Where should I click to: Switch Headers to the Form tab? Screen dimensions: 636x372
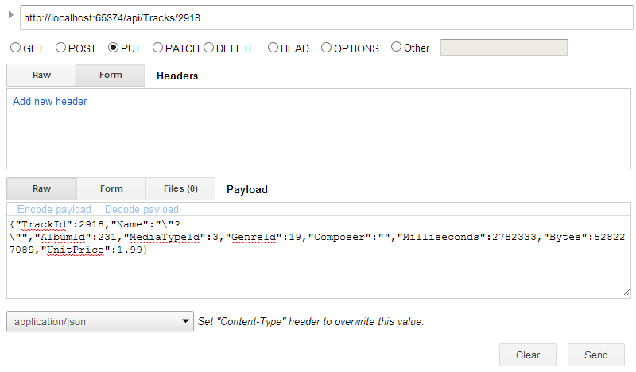pos(111,75)
